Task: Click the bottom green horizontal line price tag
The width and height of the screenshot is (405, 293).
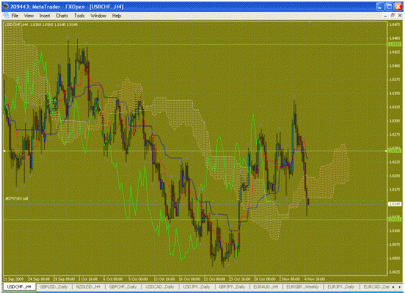Action: [395, 219]
